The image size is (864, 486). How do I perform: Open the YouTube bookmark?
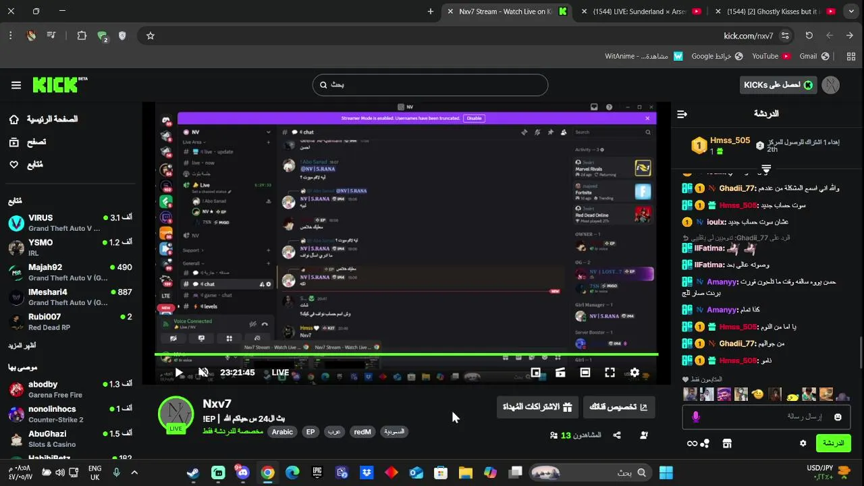772,56
